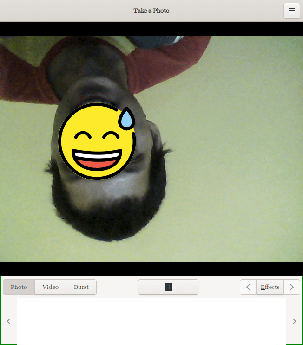The image size is (303, 345).
Task: Switch to Video mode
Action: click(51, 287)
